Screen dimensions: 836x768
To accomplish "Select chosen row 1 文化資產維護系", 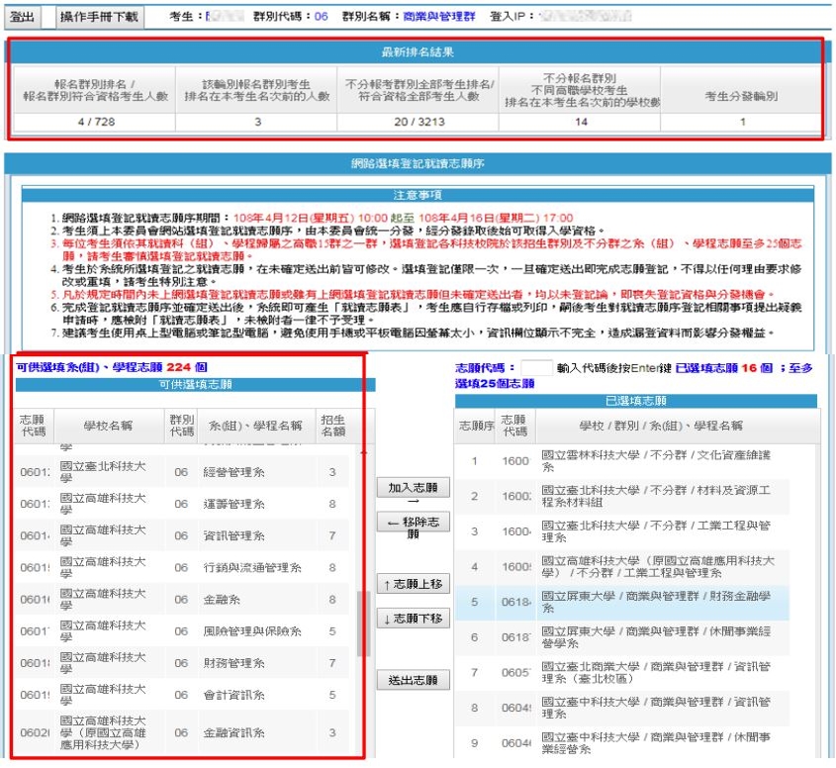I will tap(622, 461).
